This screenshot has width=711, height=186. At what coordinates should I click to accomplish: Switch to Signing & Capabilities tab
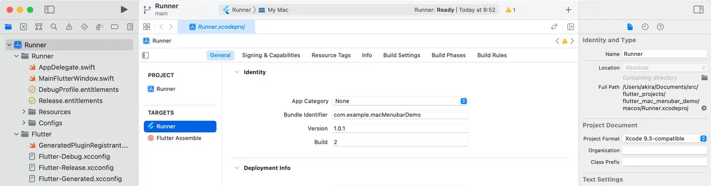click(271, 55)
